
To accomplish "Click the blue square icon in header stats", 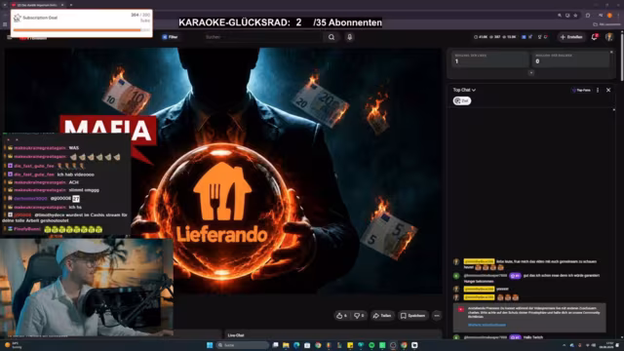I will pyautogui.click(x=524, y=37).
